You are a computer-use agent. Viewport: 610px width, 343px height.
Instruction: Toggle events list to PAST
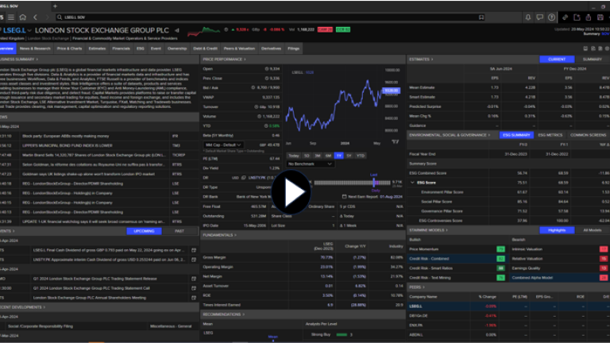point(180,230)
